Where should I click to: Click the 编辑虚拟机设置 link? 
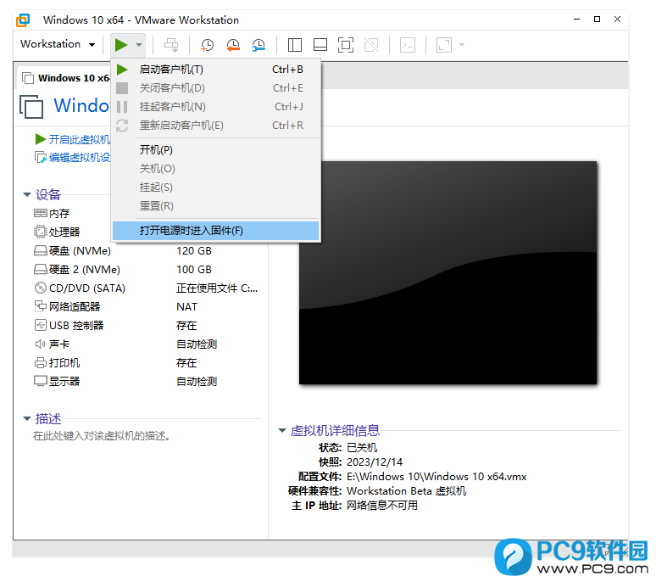point(78,157)
